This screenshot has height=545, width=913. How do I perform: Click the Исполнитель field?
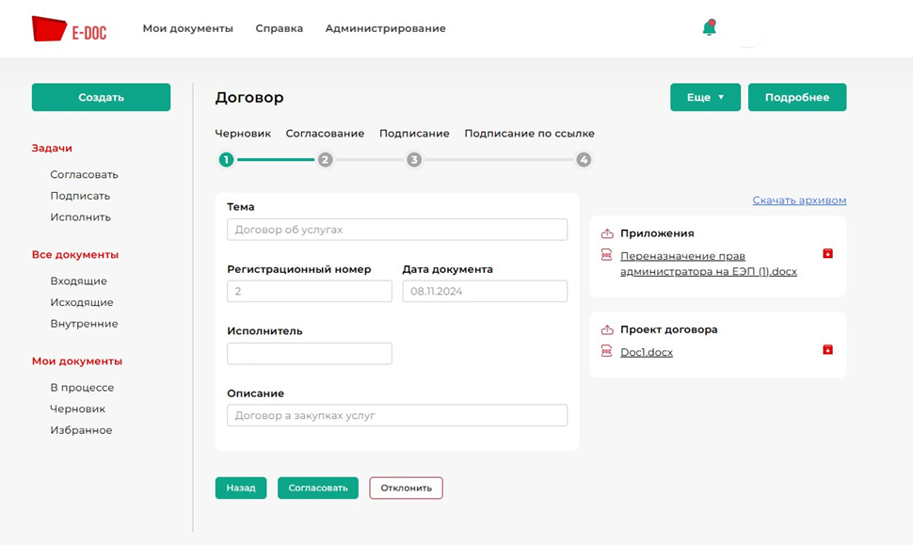pyautogui.click(x=310, y=354)
